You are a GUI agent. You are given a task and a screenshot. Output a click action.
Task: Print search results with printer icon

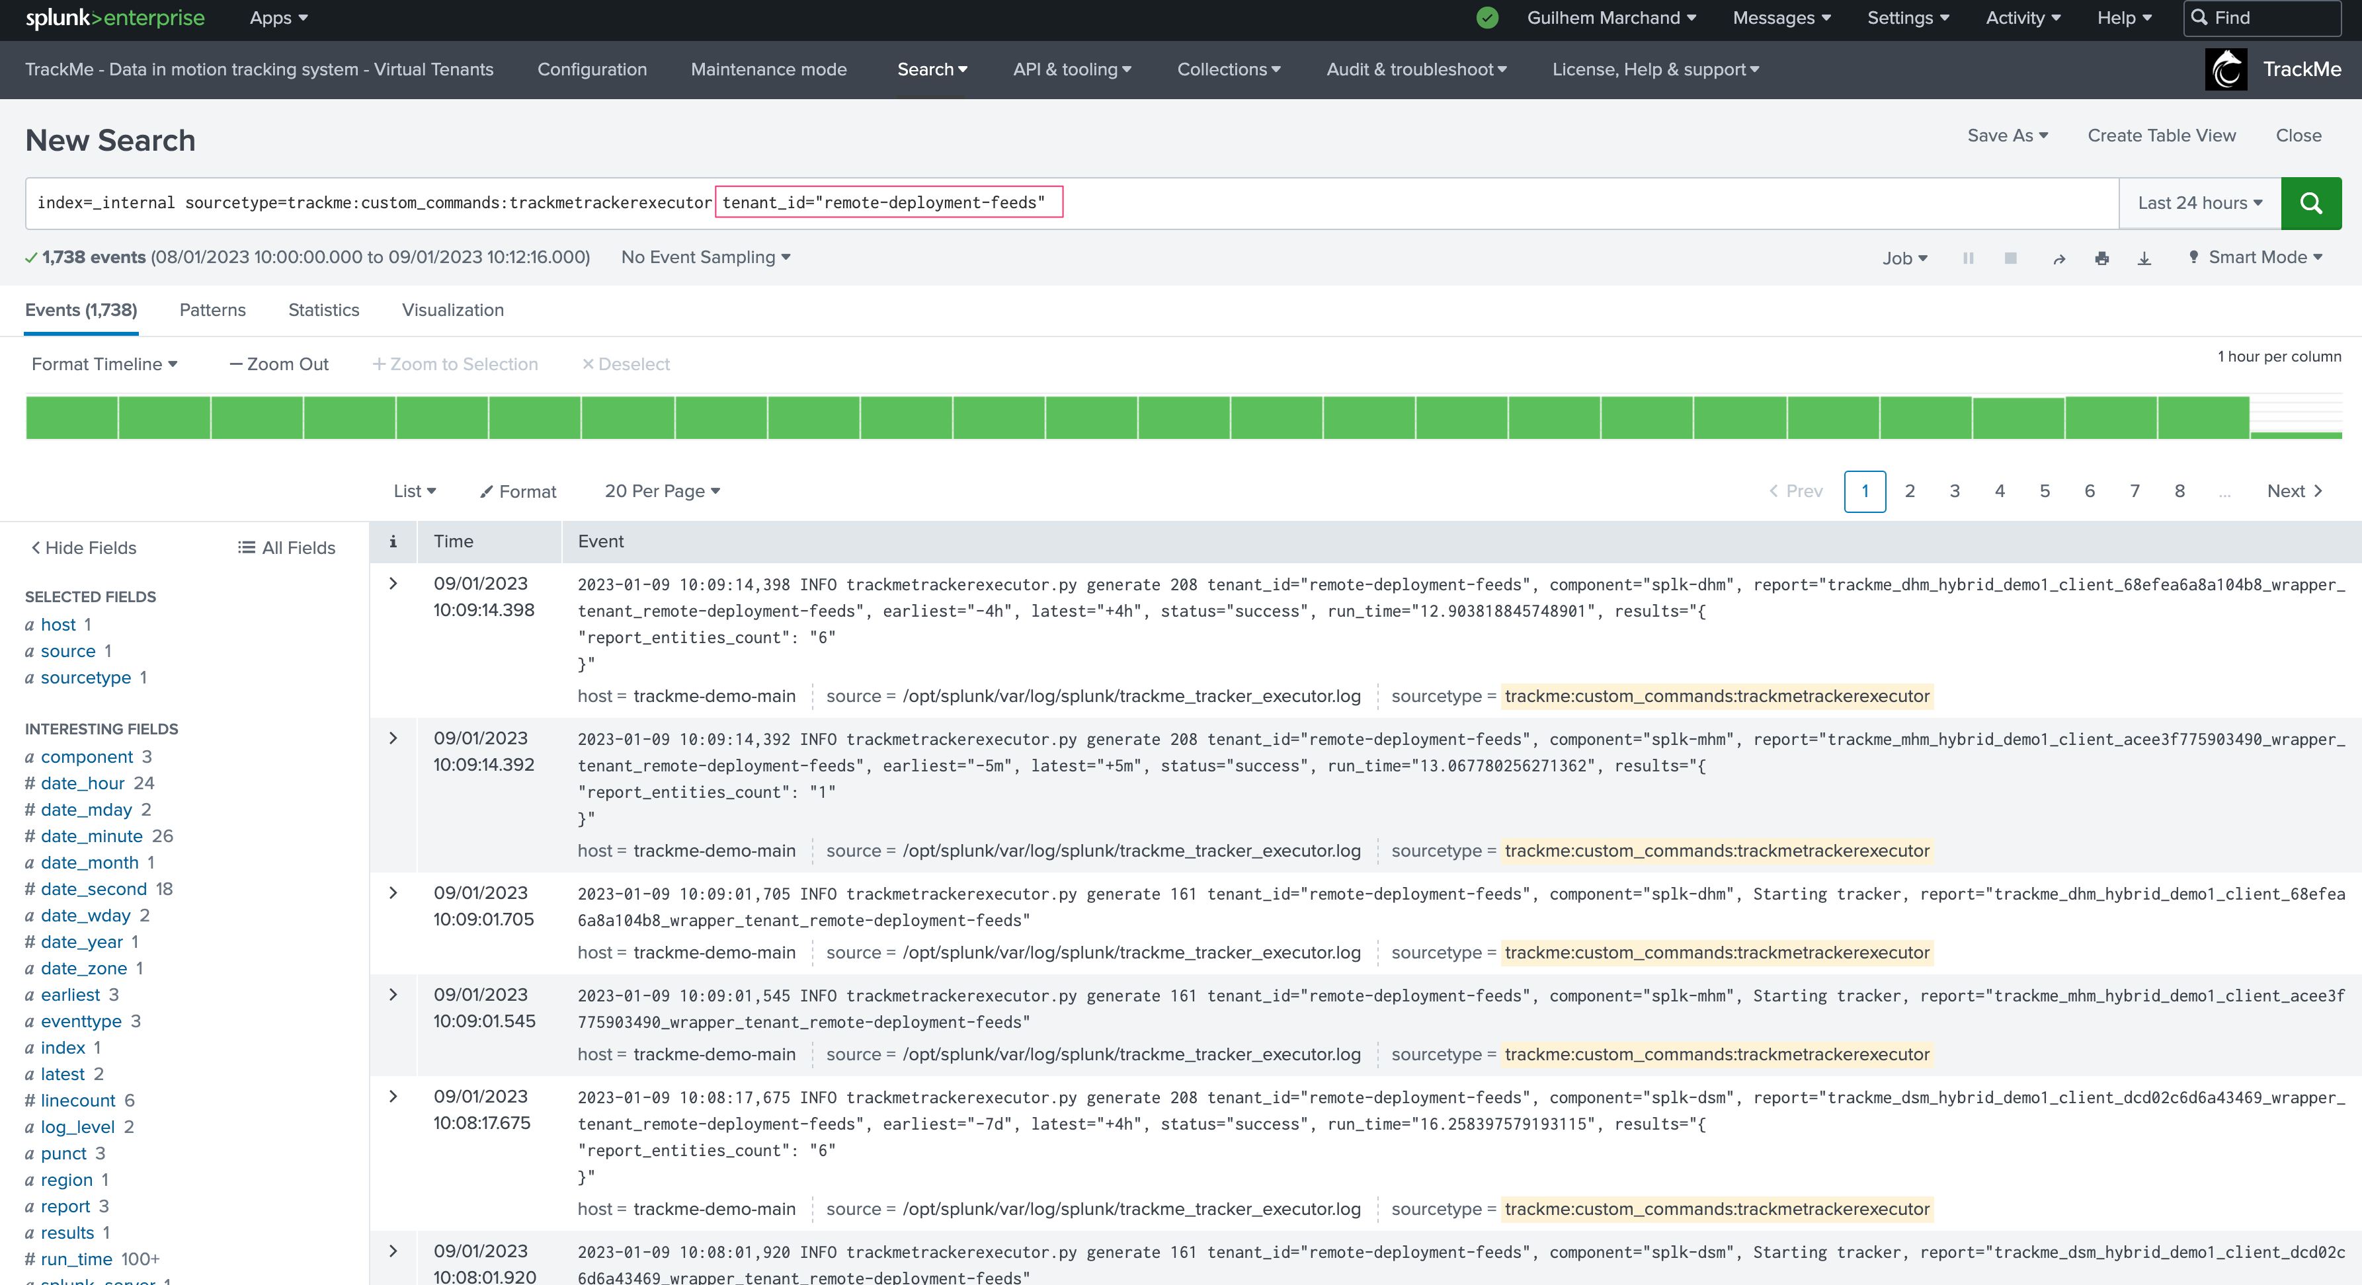point(2101,258)
